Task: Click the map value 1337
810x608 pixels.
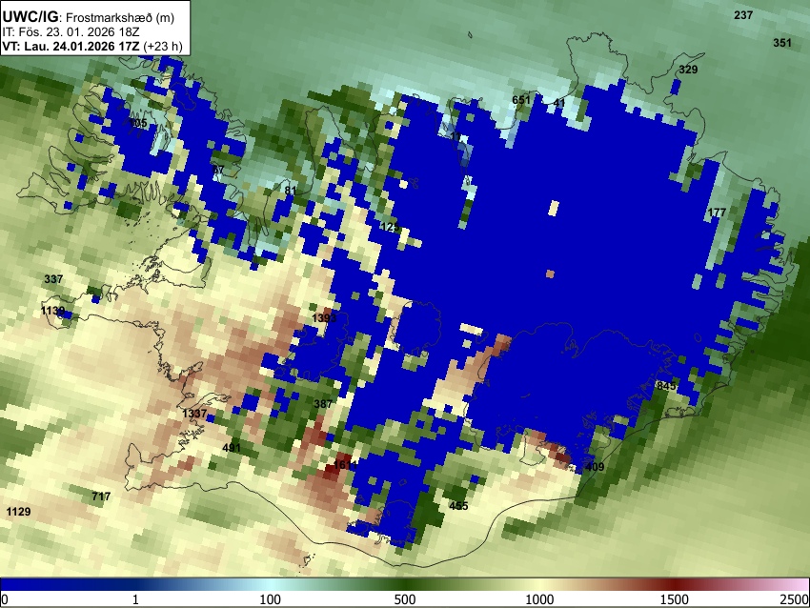Action: click(194, 414)
